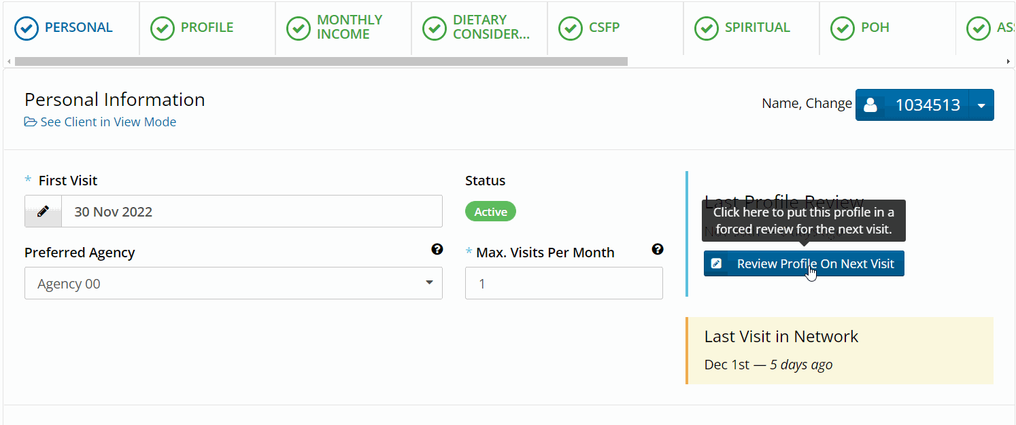Image resolution: width=1016 pixels, height=425 pixels.
Task: Open the help icon next to Preferred Agency
Action: pos(437,250)
